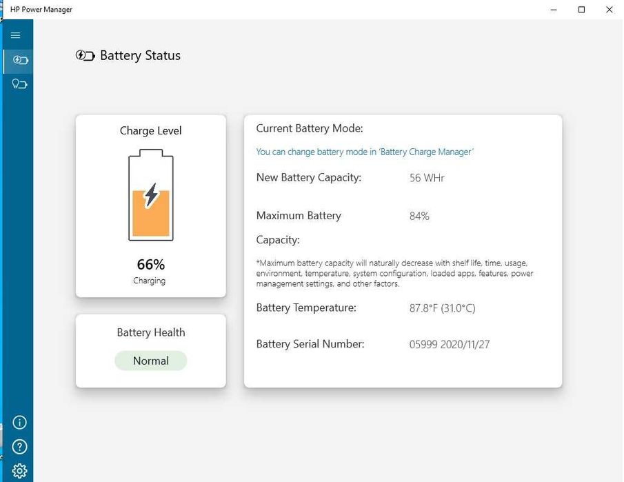The height and width of the screenshot is (482, 624).
Task: Select the 56 WHr capacity value
Action: tap(427, 178)
